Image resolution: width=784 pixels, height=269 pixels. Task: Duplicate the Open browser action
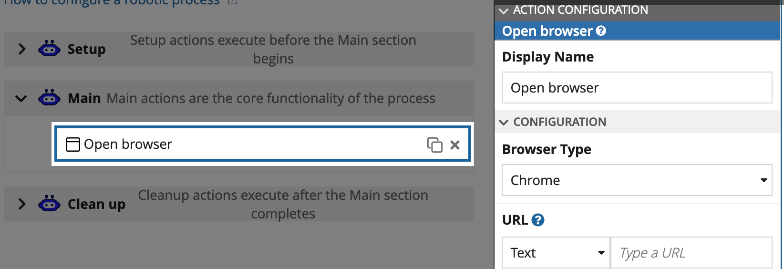[434, 145]
